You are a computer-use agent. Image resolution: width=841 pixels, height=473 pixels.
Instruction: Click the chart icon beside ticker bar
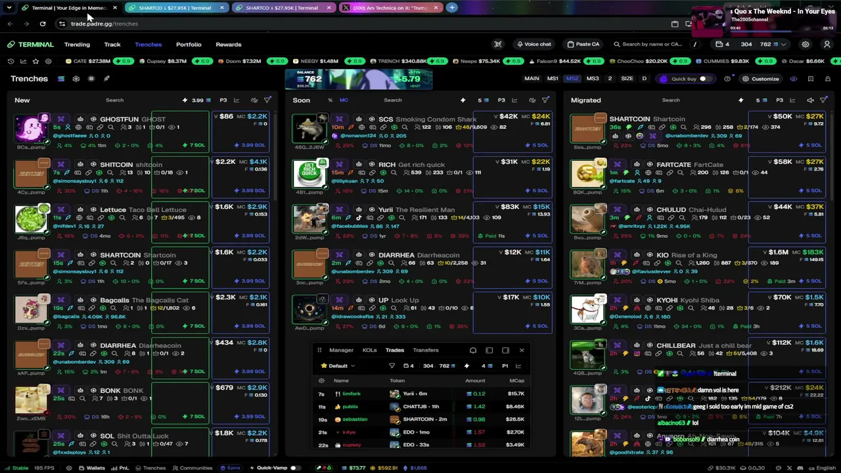tap(23, 61)
